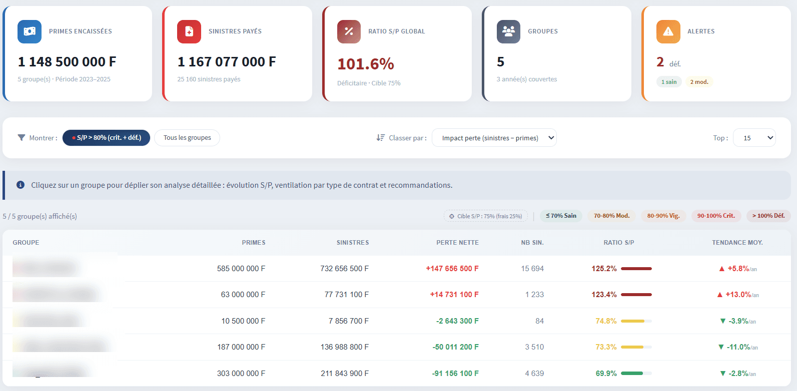Click the Groupes people icon
Screen dimensions: 797x391
(508, 31)
